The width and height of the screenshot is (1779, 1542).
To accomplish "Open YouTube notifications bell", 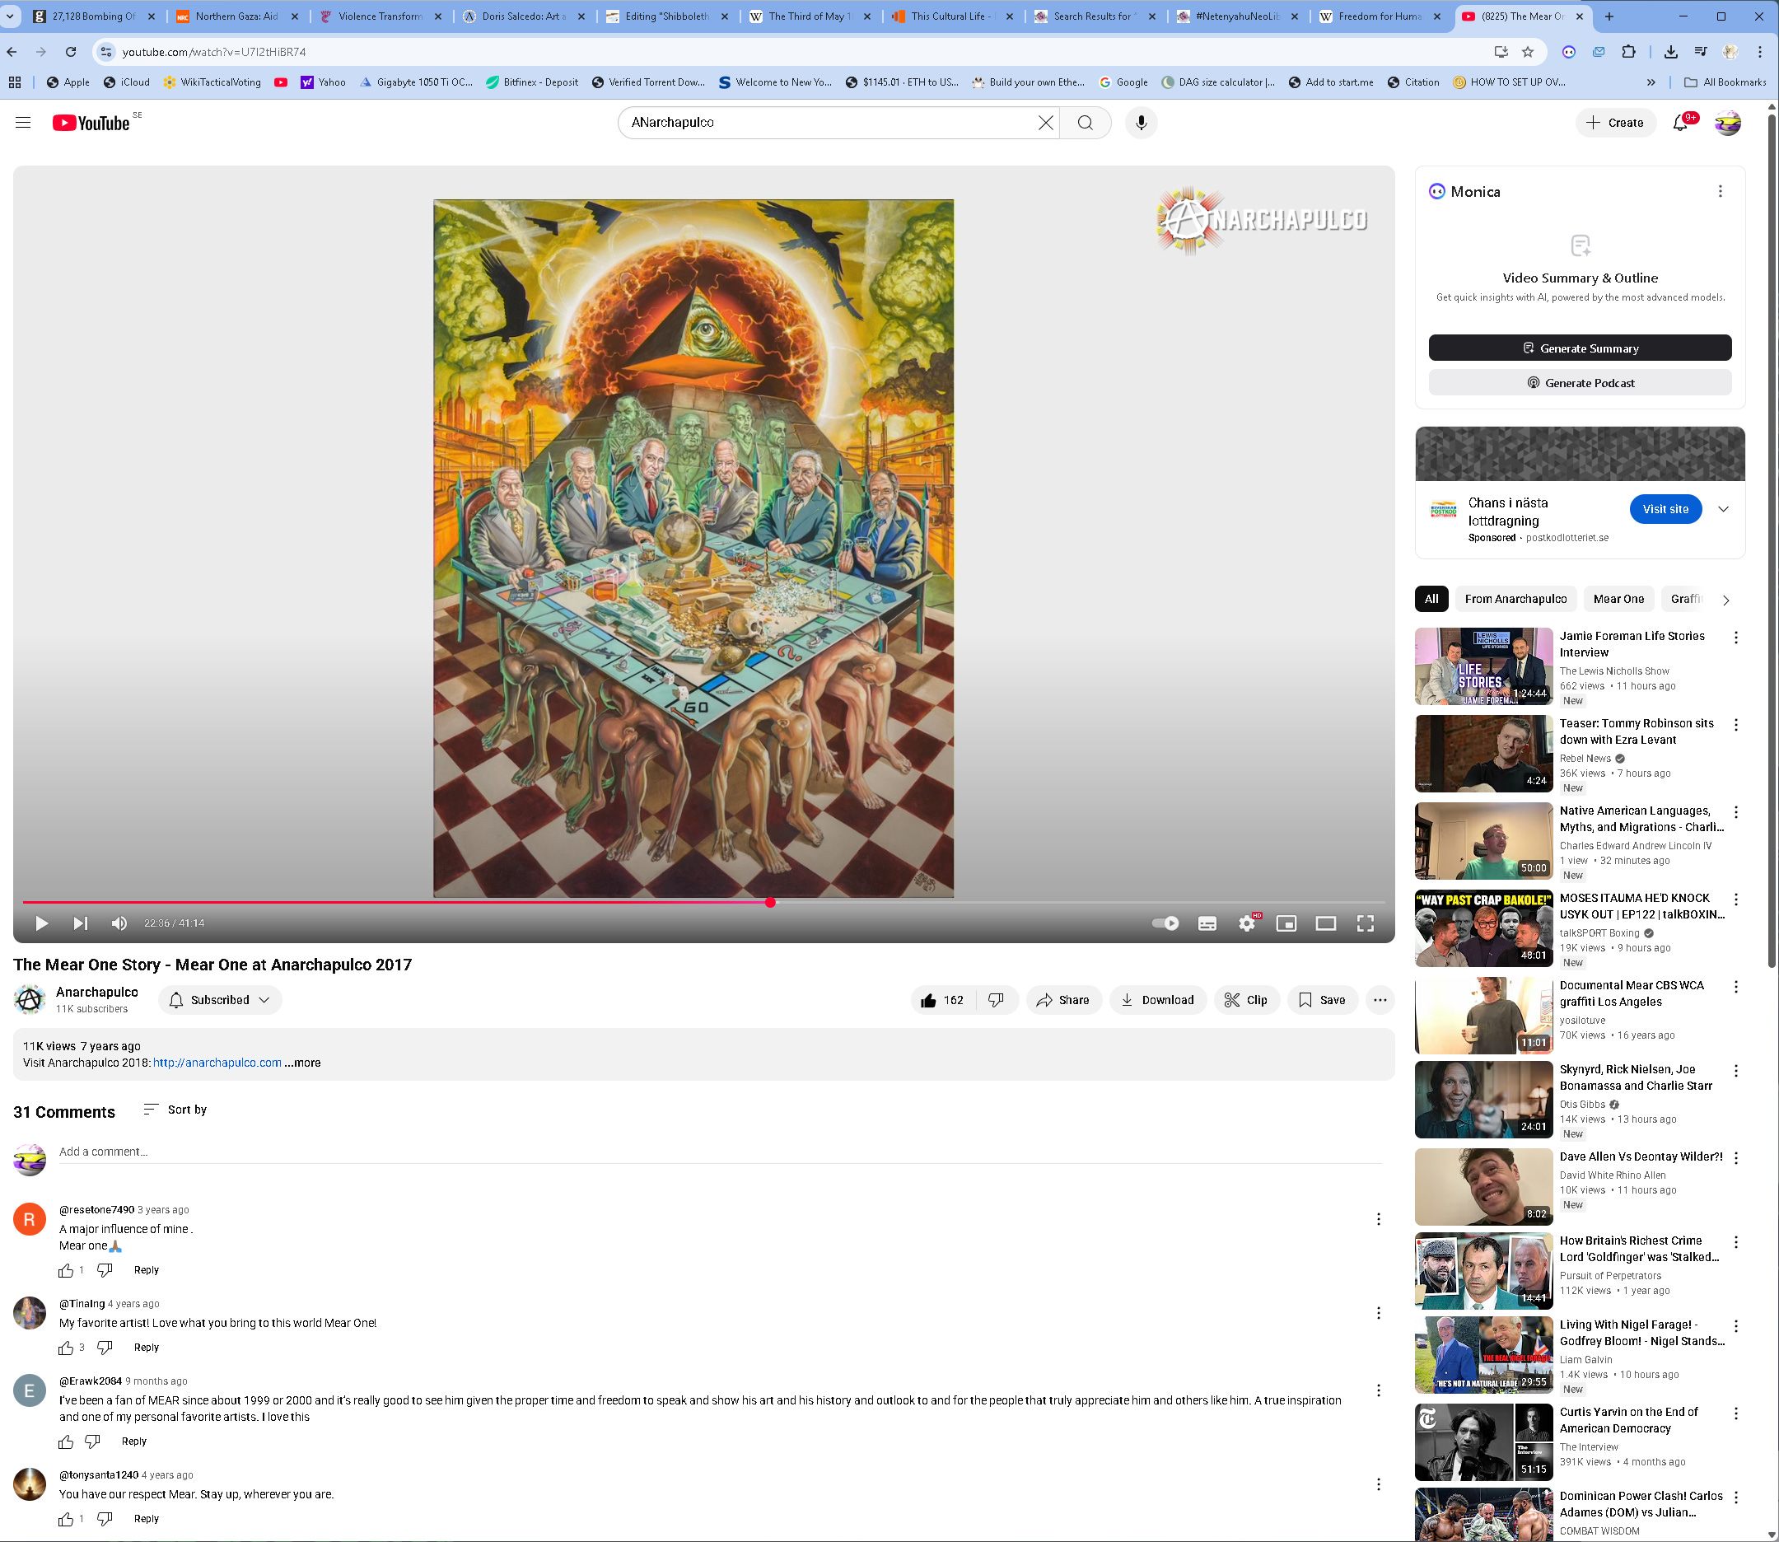I will click(1680, 123).
